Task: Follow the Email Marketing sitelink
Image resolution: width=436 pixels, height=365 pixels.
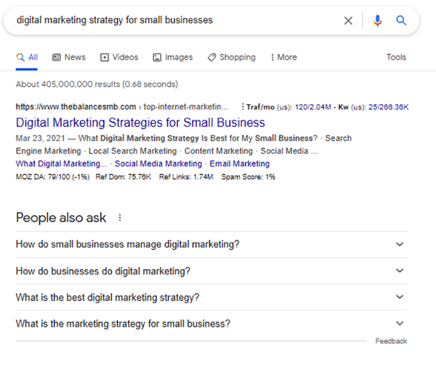Action: click(239, 164)
